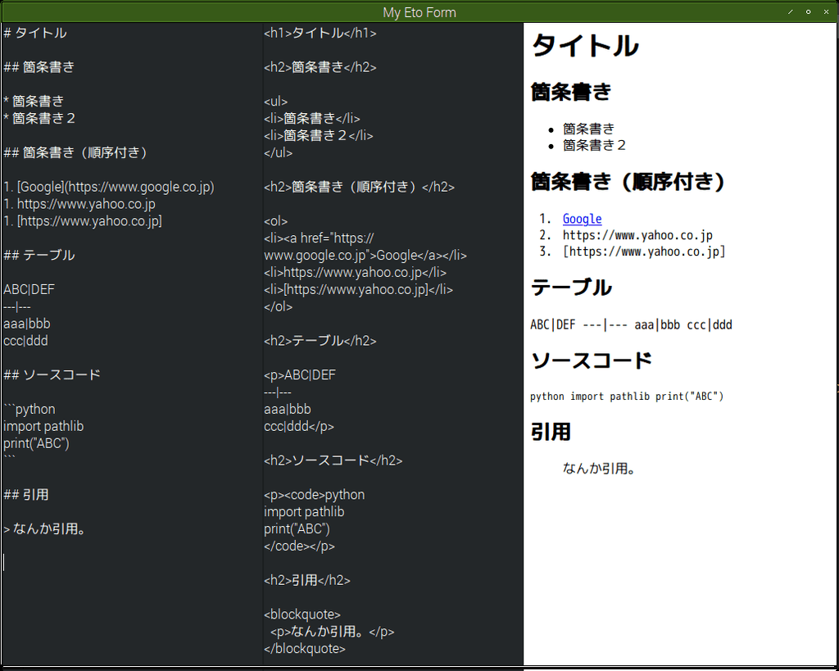
Task: Click '<h2>箇条書き</h2>' in HTML pane
Action: pyautogui.click(x=320, y=67)
